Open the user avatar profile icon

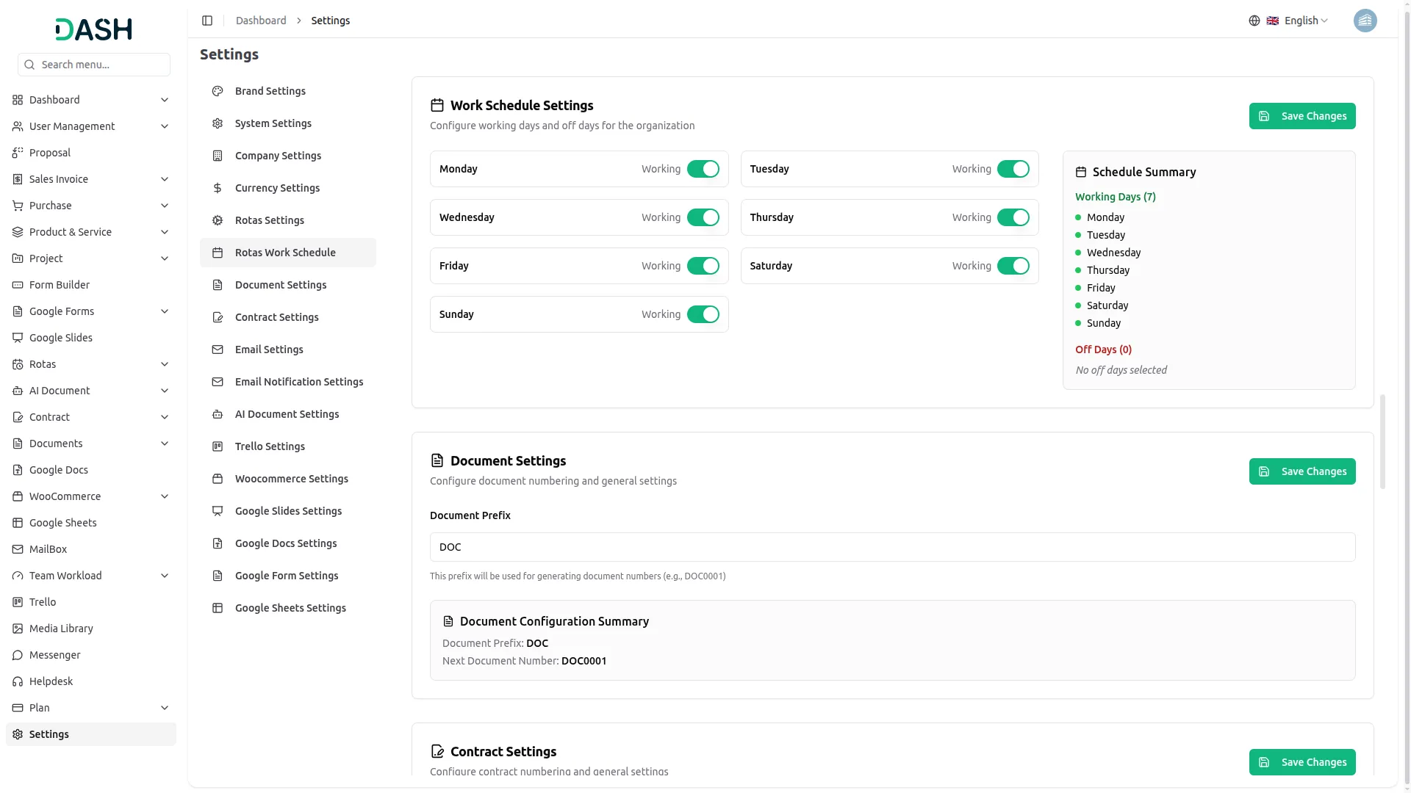(x=1365, y=21)
